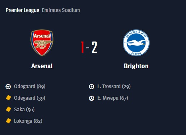Screen dimensions: 186x135
Task: Click yellow card icon next to Odegaard (39)
Action: 8,98
